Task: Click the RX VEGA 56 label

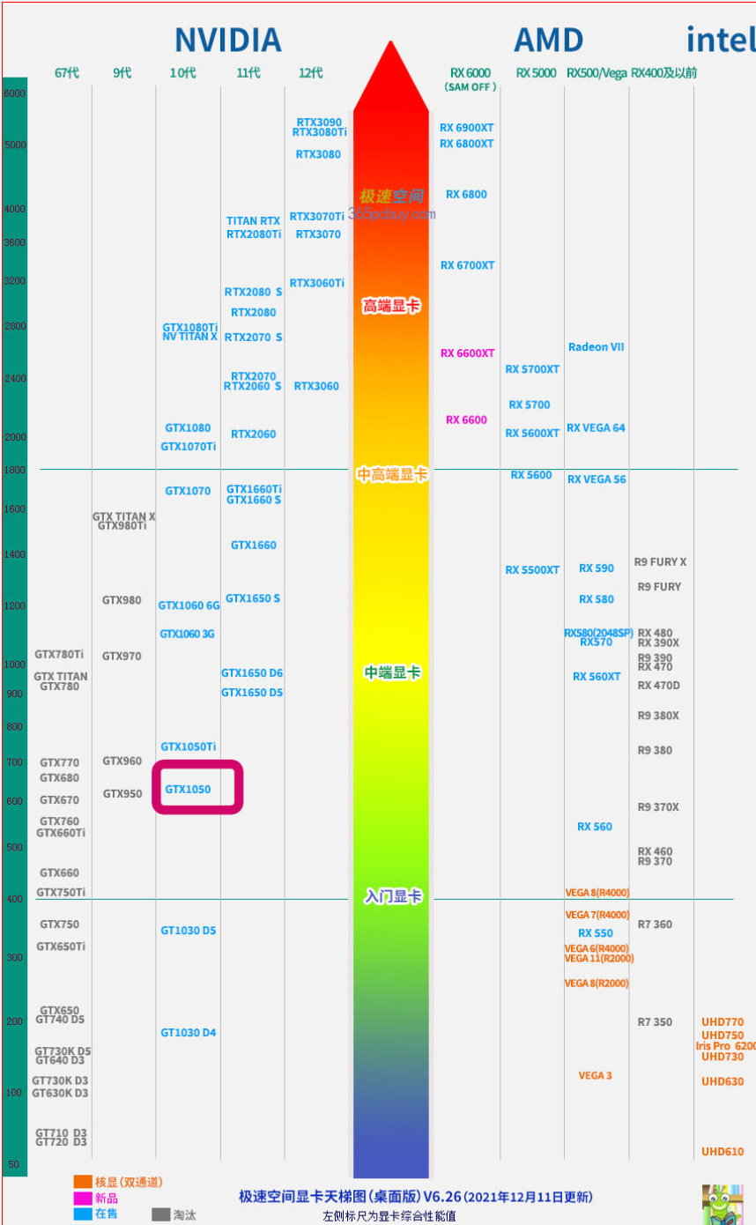Action: coord(597,479)
